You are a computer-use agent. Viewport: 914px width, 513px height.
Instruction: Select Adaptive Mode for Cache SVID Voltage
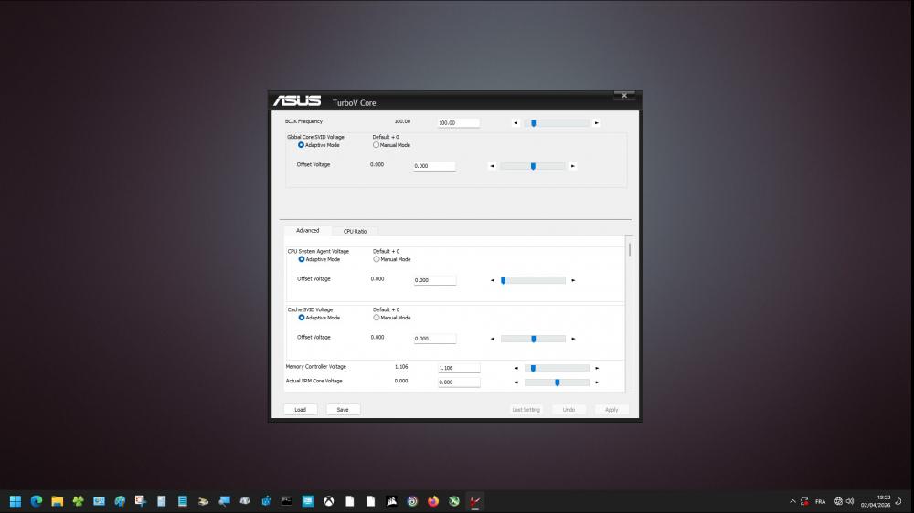[x=302, y=318]
